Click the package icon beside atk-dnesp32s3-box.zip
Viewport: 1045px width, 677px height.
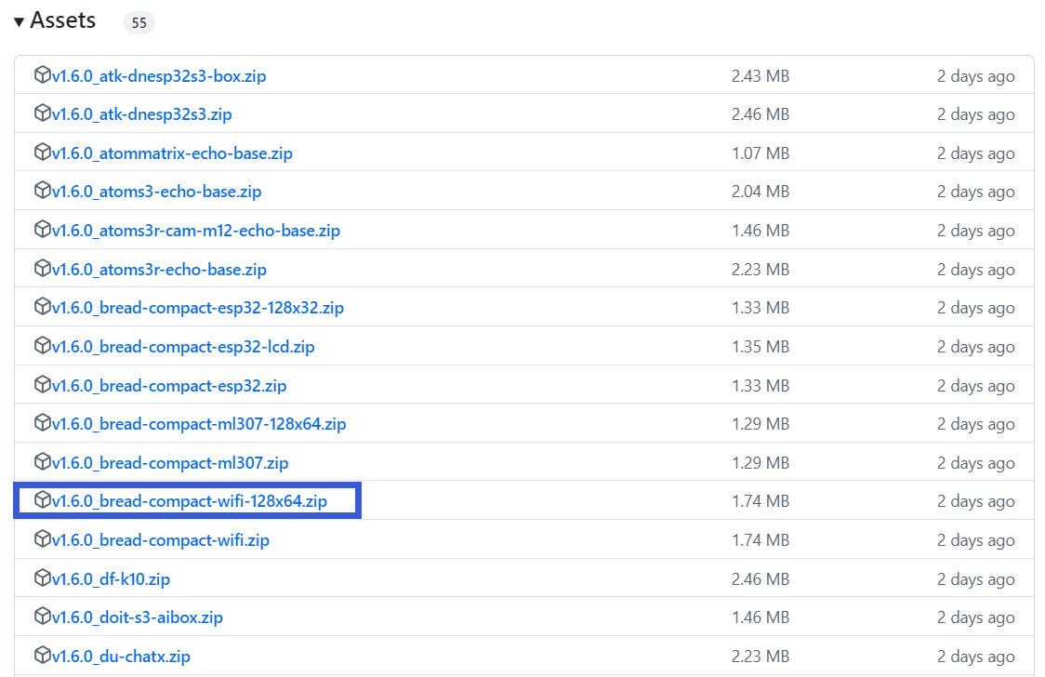[x=43, y=74]
